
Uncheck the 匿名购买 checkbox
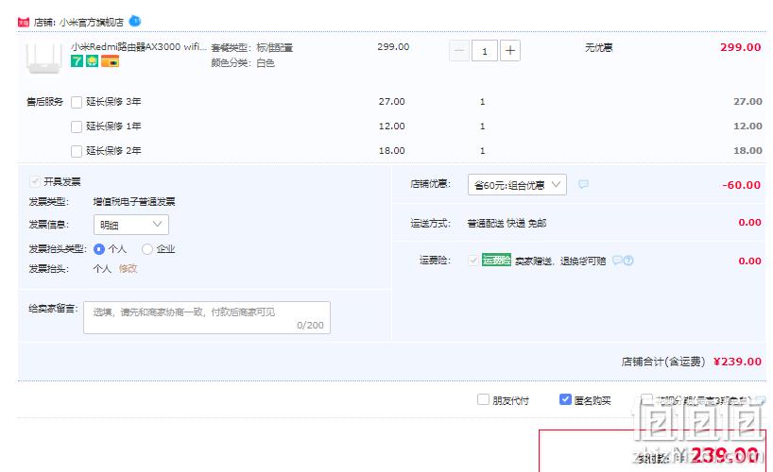565,399
